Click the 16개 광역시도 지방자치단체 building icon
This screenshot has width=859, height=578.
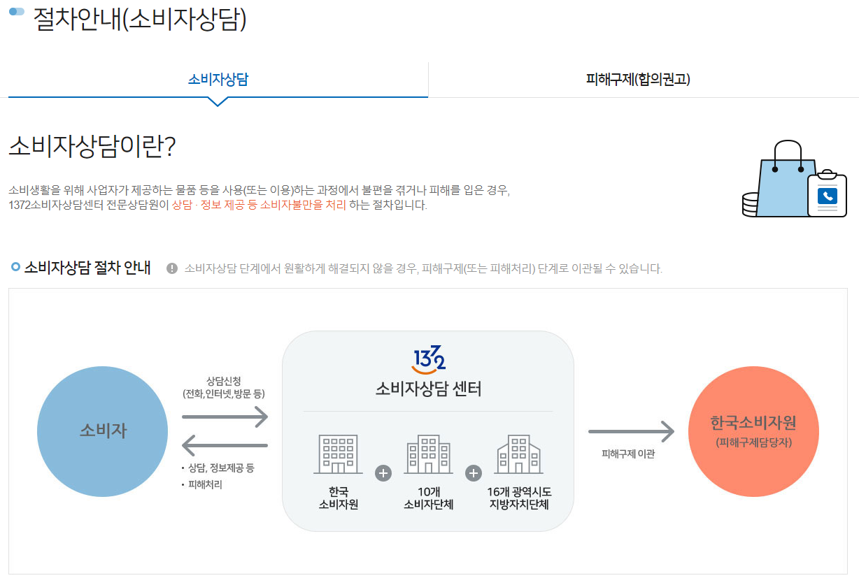point(520,454)
